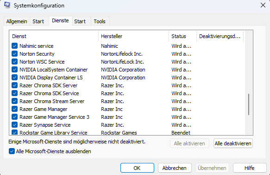Click the Alle deaktivieren button
270x175 pixels.
tap(233, 143)
